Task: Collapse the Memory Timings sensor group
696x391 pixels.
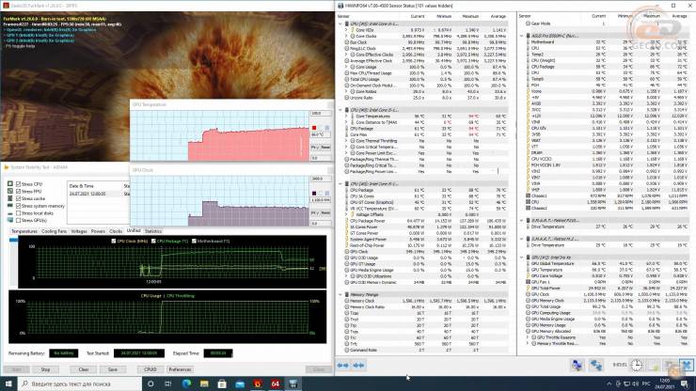Action: tap(340, 294)
